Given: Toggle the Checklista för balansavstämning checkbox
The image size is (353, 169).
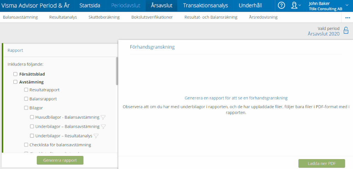Looking at the screenshot, I should [26, 145].
